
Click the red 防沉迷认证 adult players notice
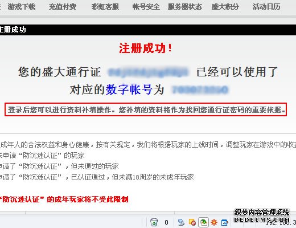tap(64, 199)
